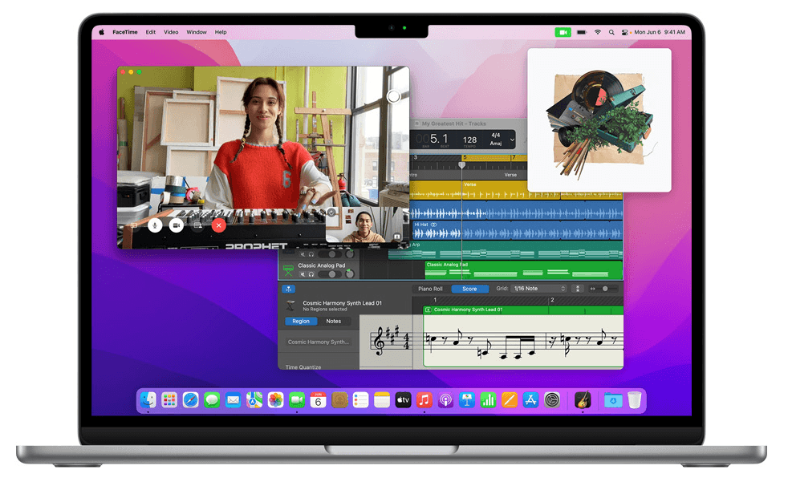788x482 pixels.
Task: Show the FaceTime sidebar
Action: click(x=134, y=225)
